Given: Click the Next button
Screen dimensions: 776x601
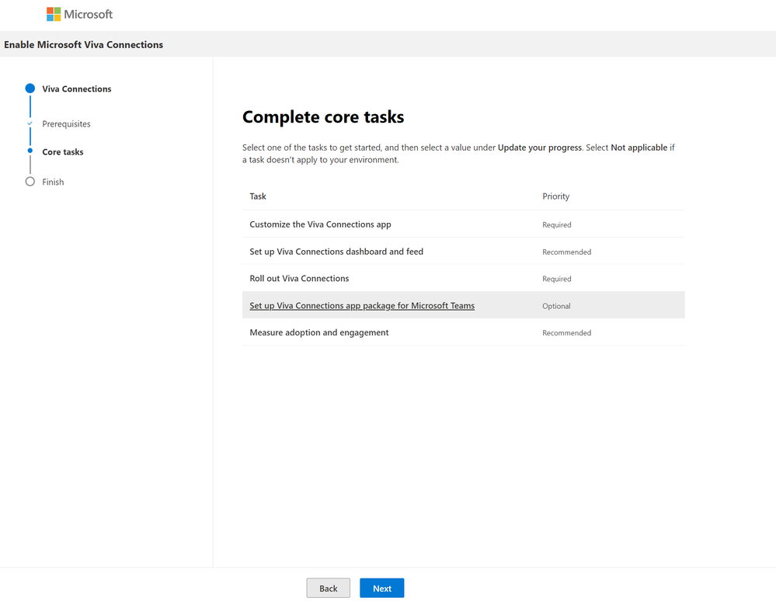Looking at the screenshot, I should tap(381, 588).
